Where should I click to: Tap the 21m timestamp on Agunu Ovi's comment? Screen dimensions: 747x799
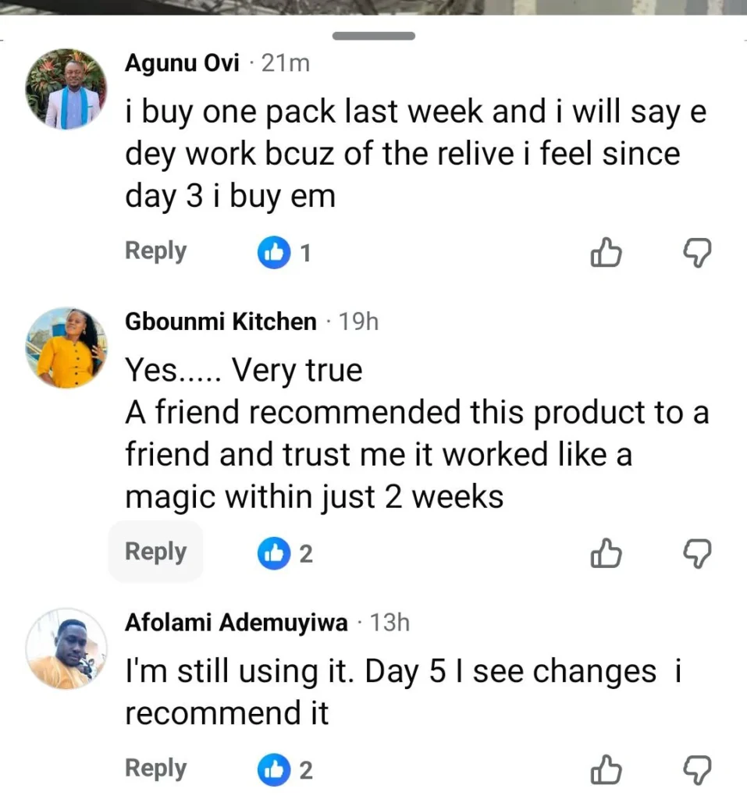point(286,64)
